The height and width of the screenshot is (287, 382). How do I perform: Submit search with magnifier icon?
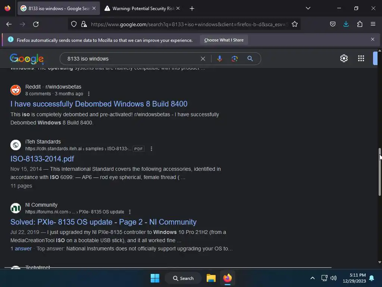click(x=250, y=59)
